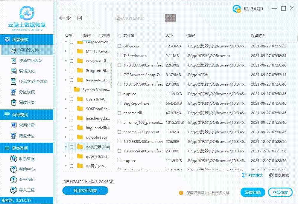
Task: Tick the BugReport.exe 664.45KB checkbox
Action: pyautogui.click(x=119, y=103)
